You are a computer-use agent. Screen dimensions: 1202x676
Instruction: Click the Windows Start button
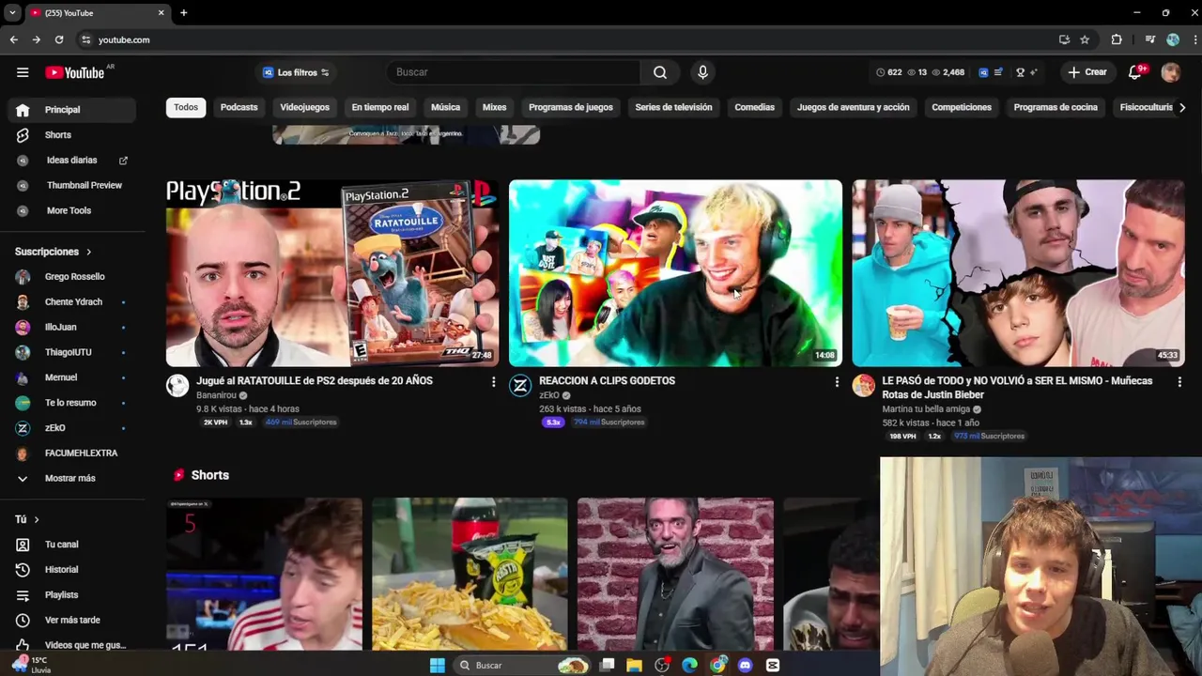[x=438, y=665]
